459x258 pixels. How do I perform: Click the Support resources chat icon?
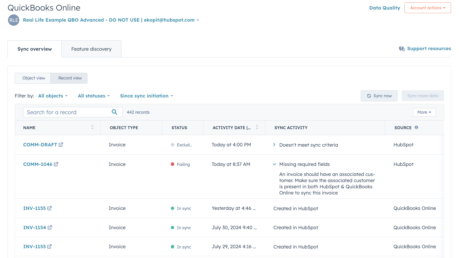(402, 49)
